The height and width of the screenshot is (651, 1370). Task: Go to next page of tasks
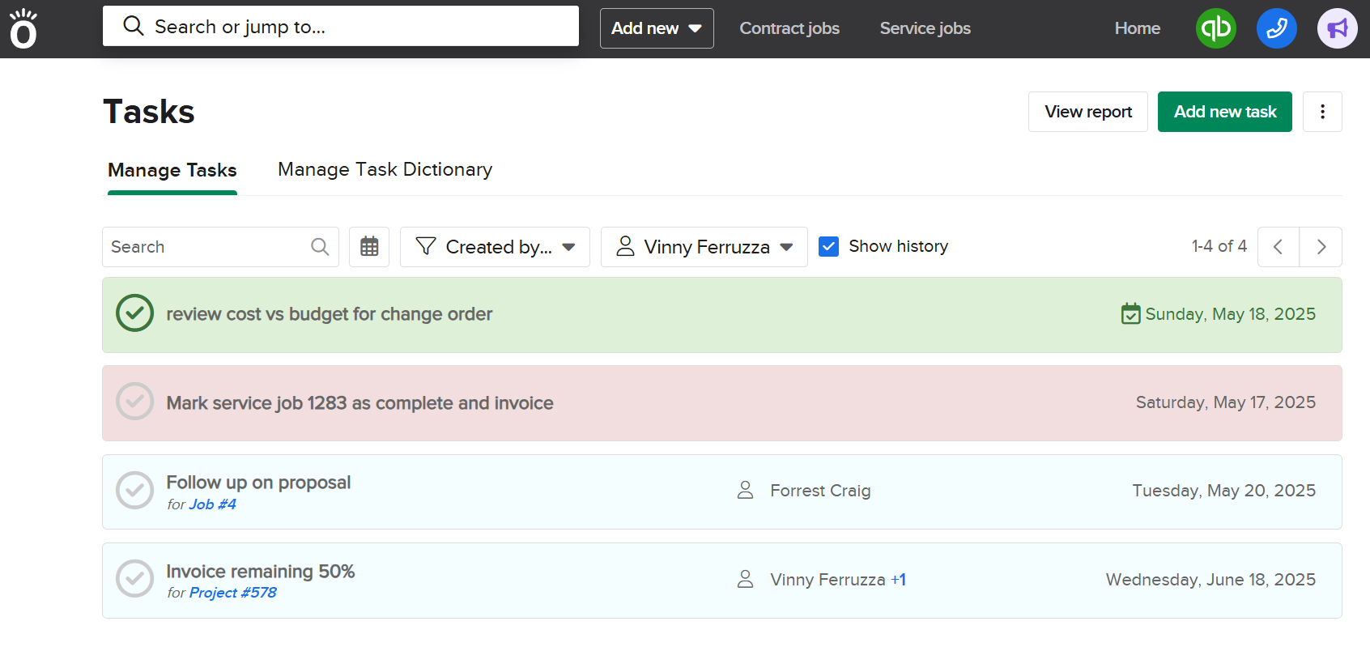[x=1321, y=247]
